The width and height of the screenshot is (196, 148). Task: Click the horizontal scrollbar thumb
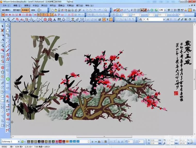click(x=104, y=137)
